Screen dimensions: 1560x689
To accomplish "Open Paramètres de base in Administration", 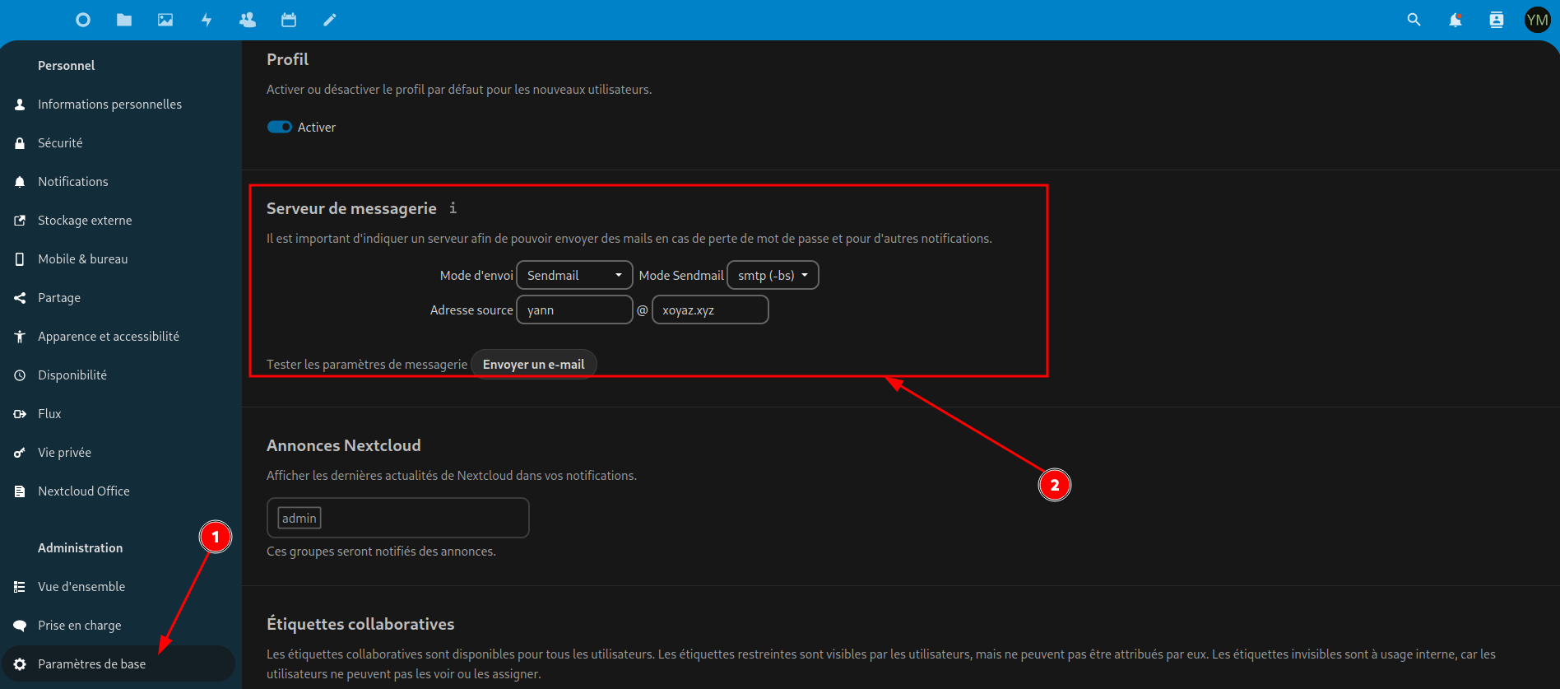I will click(x=91, y=664).
